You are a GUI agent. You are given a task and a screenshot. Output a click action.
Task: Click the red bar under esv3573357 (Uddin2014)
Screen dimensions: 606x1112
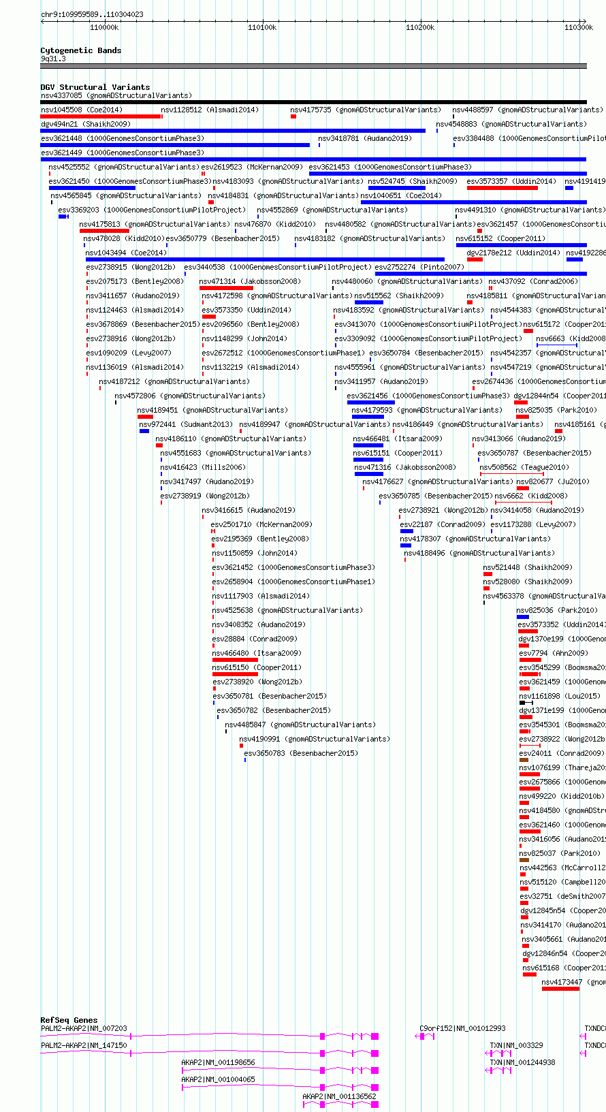point(503,188)
